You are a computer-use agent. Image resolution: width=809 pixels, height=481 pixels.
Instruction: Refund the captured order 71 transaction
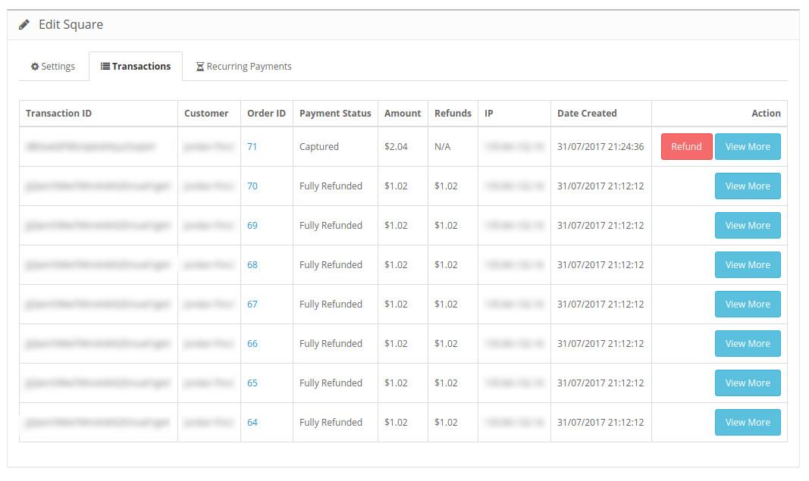(686, 147)
